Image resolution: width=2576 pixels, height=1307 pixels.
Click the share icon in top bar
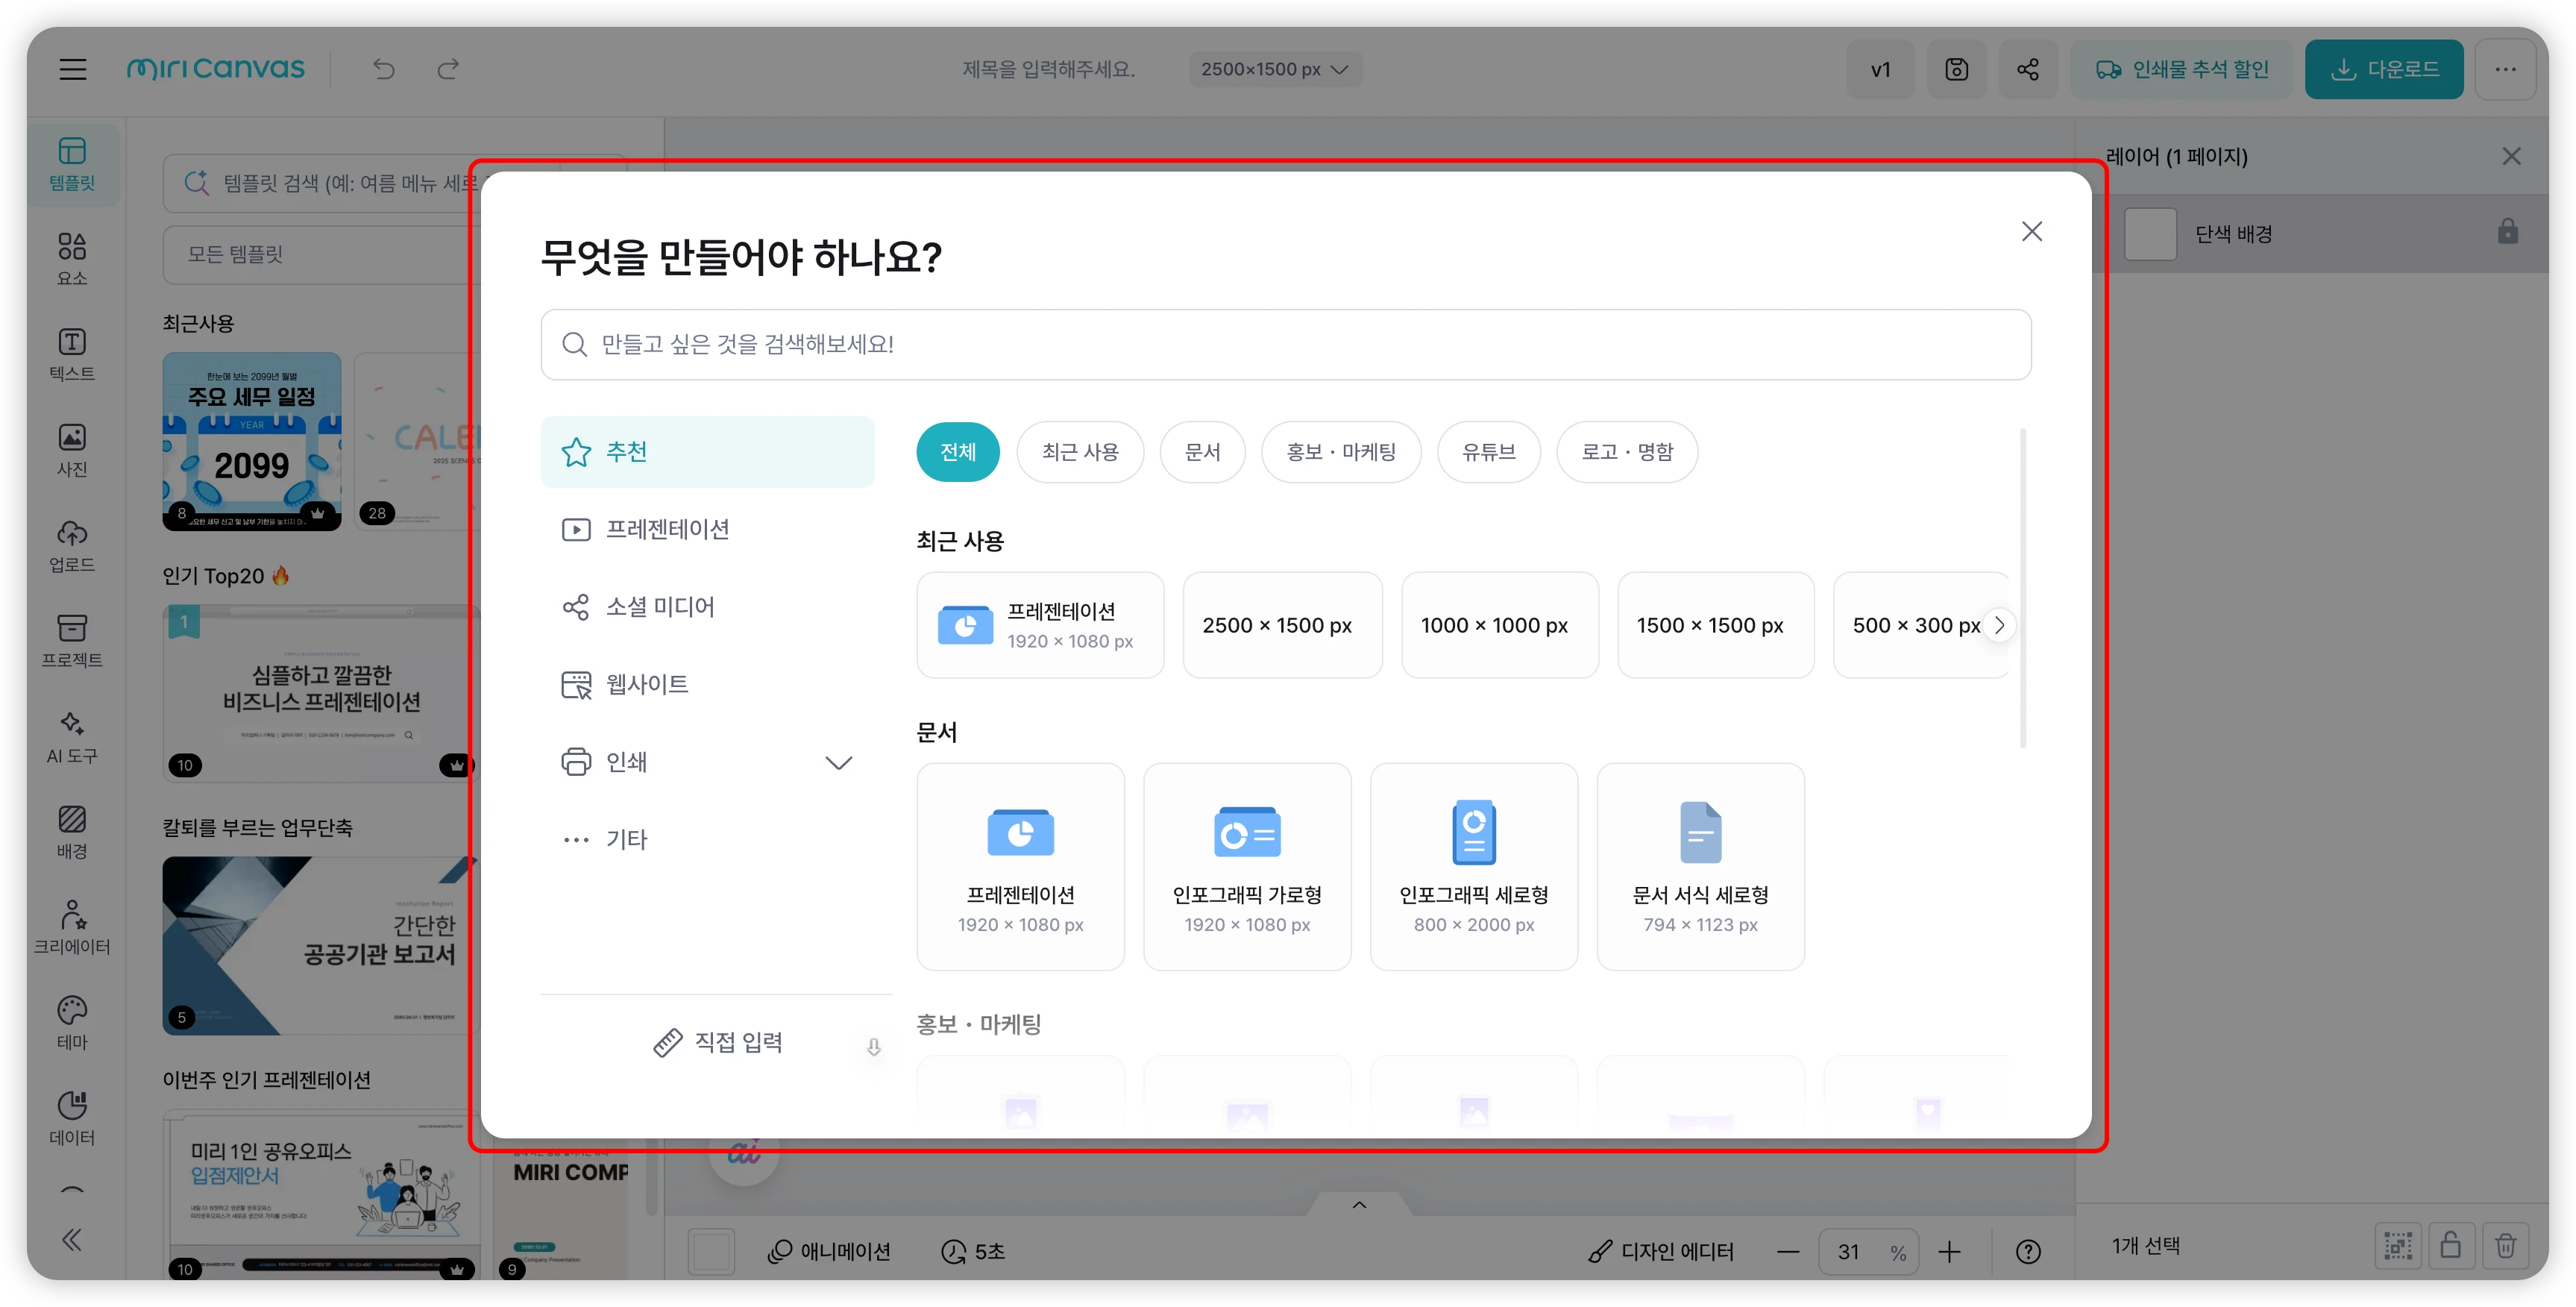coord(2027,69)
